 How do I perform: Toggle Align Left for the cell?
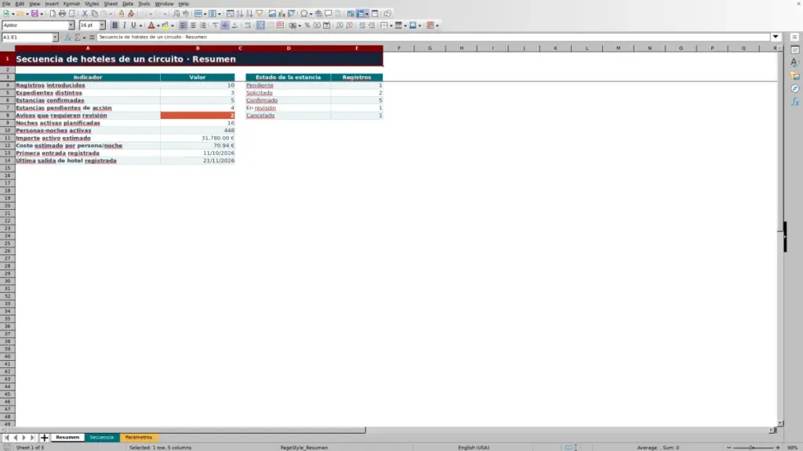(183, 26)
